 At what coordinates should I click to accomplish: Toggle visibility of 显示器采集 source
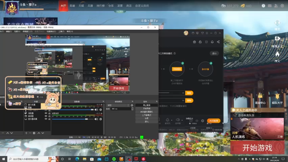[46, 119]
